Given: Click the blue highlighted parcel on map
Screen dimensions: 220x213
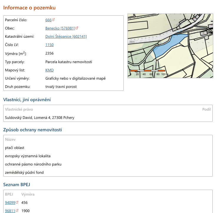Looking at the screenshot, I should [x=168, y=46].
